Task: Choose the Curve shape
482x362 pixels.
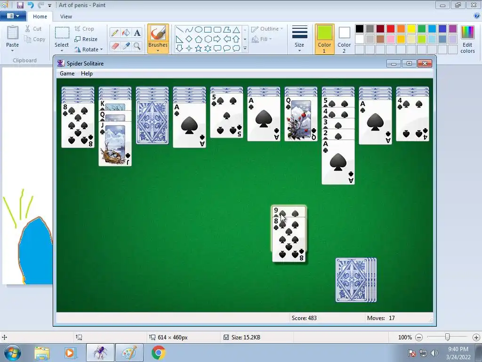Action: [x=189, y=30]
